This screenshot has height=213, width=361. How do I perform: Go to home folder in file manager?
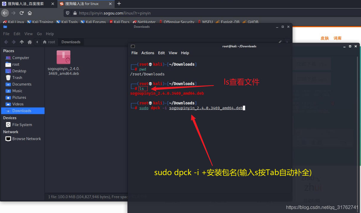click(30, 42)
